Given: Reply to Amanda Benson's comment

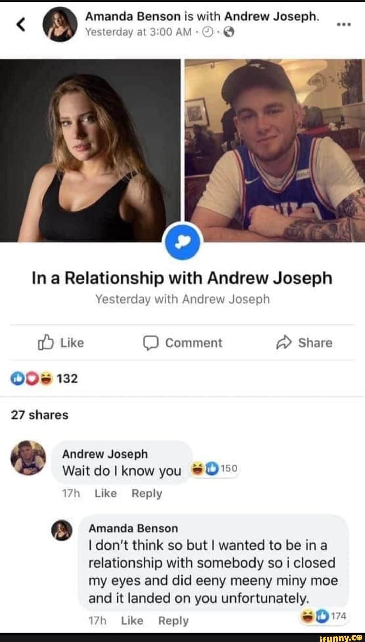Looking at the screenshot, I should [173, 621].
